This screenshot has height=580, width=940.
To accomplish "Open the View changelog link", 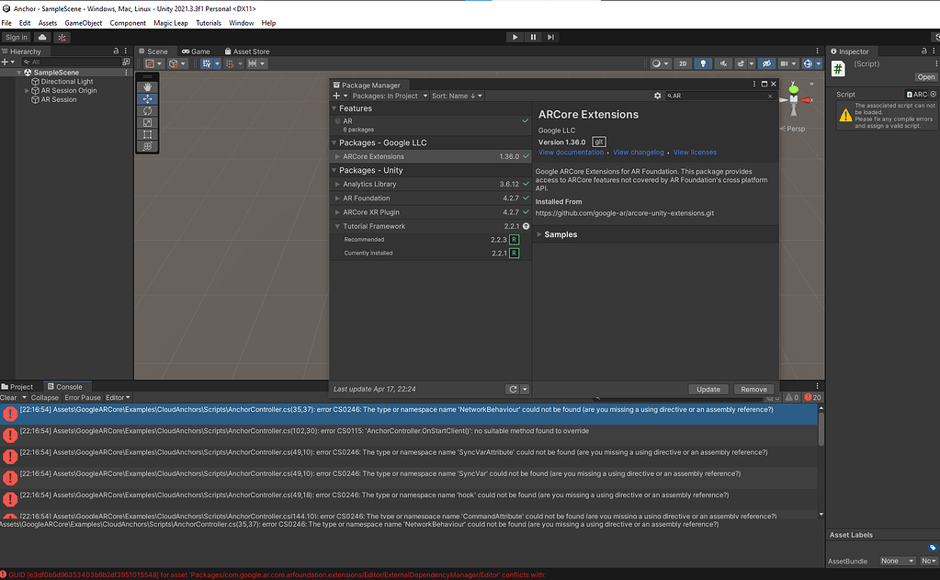I will click(639, 152).
